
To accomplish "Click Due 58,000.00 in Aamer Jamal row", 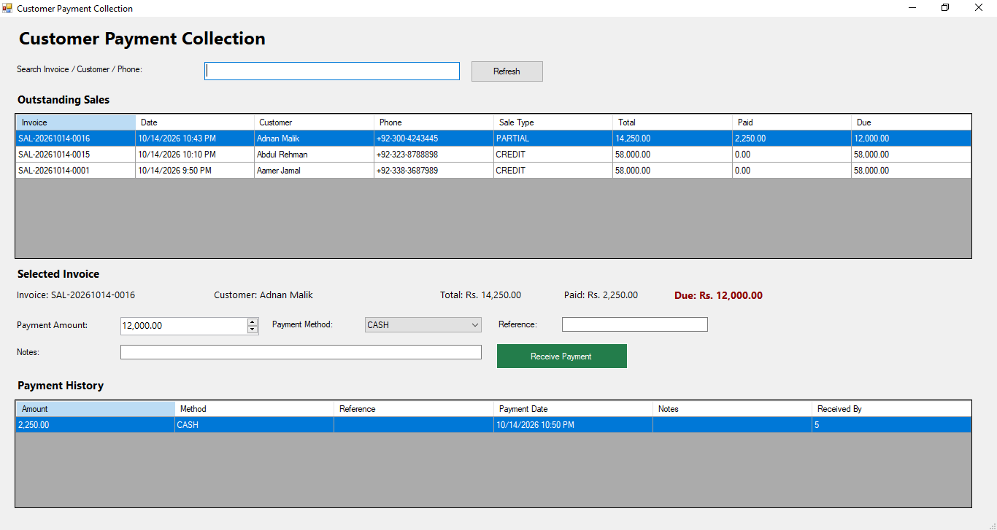I will tap(911, 171).
